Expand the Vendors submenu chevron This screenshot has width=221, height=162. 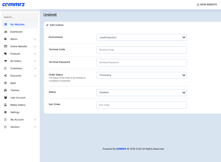tap(35, 127)
